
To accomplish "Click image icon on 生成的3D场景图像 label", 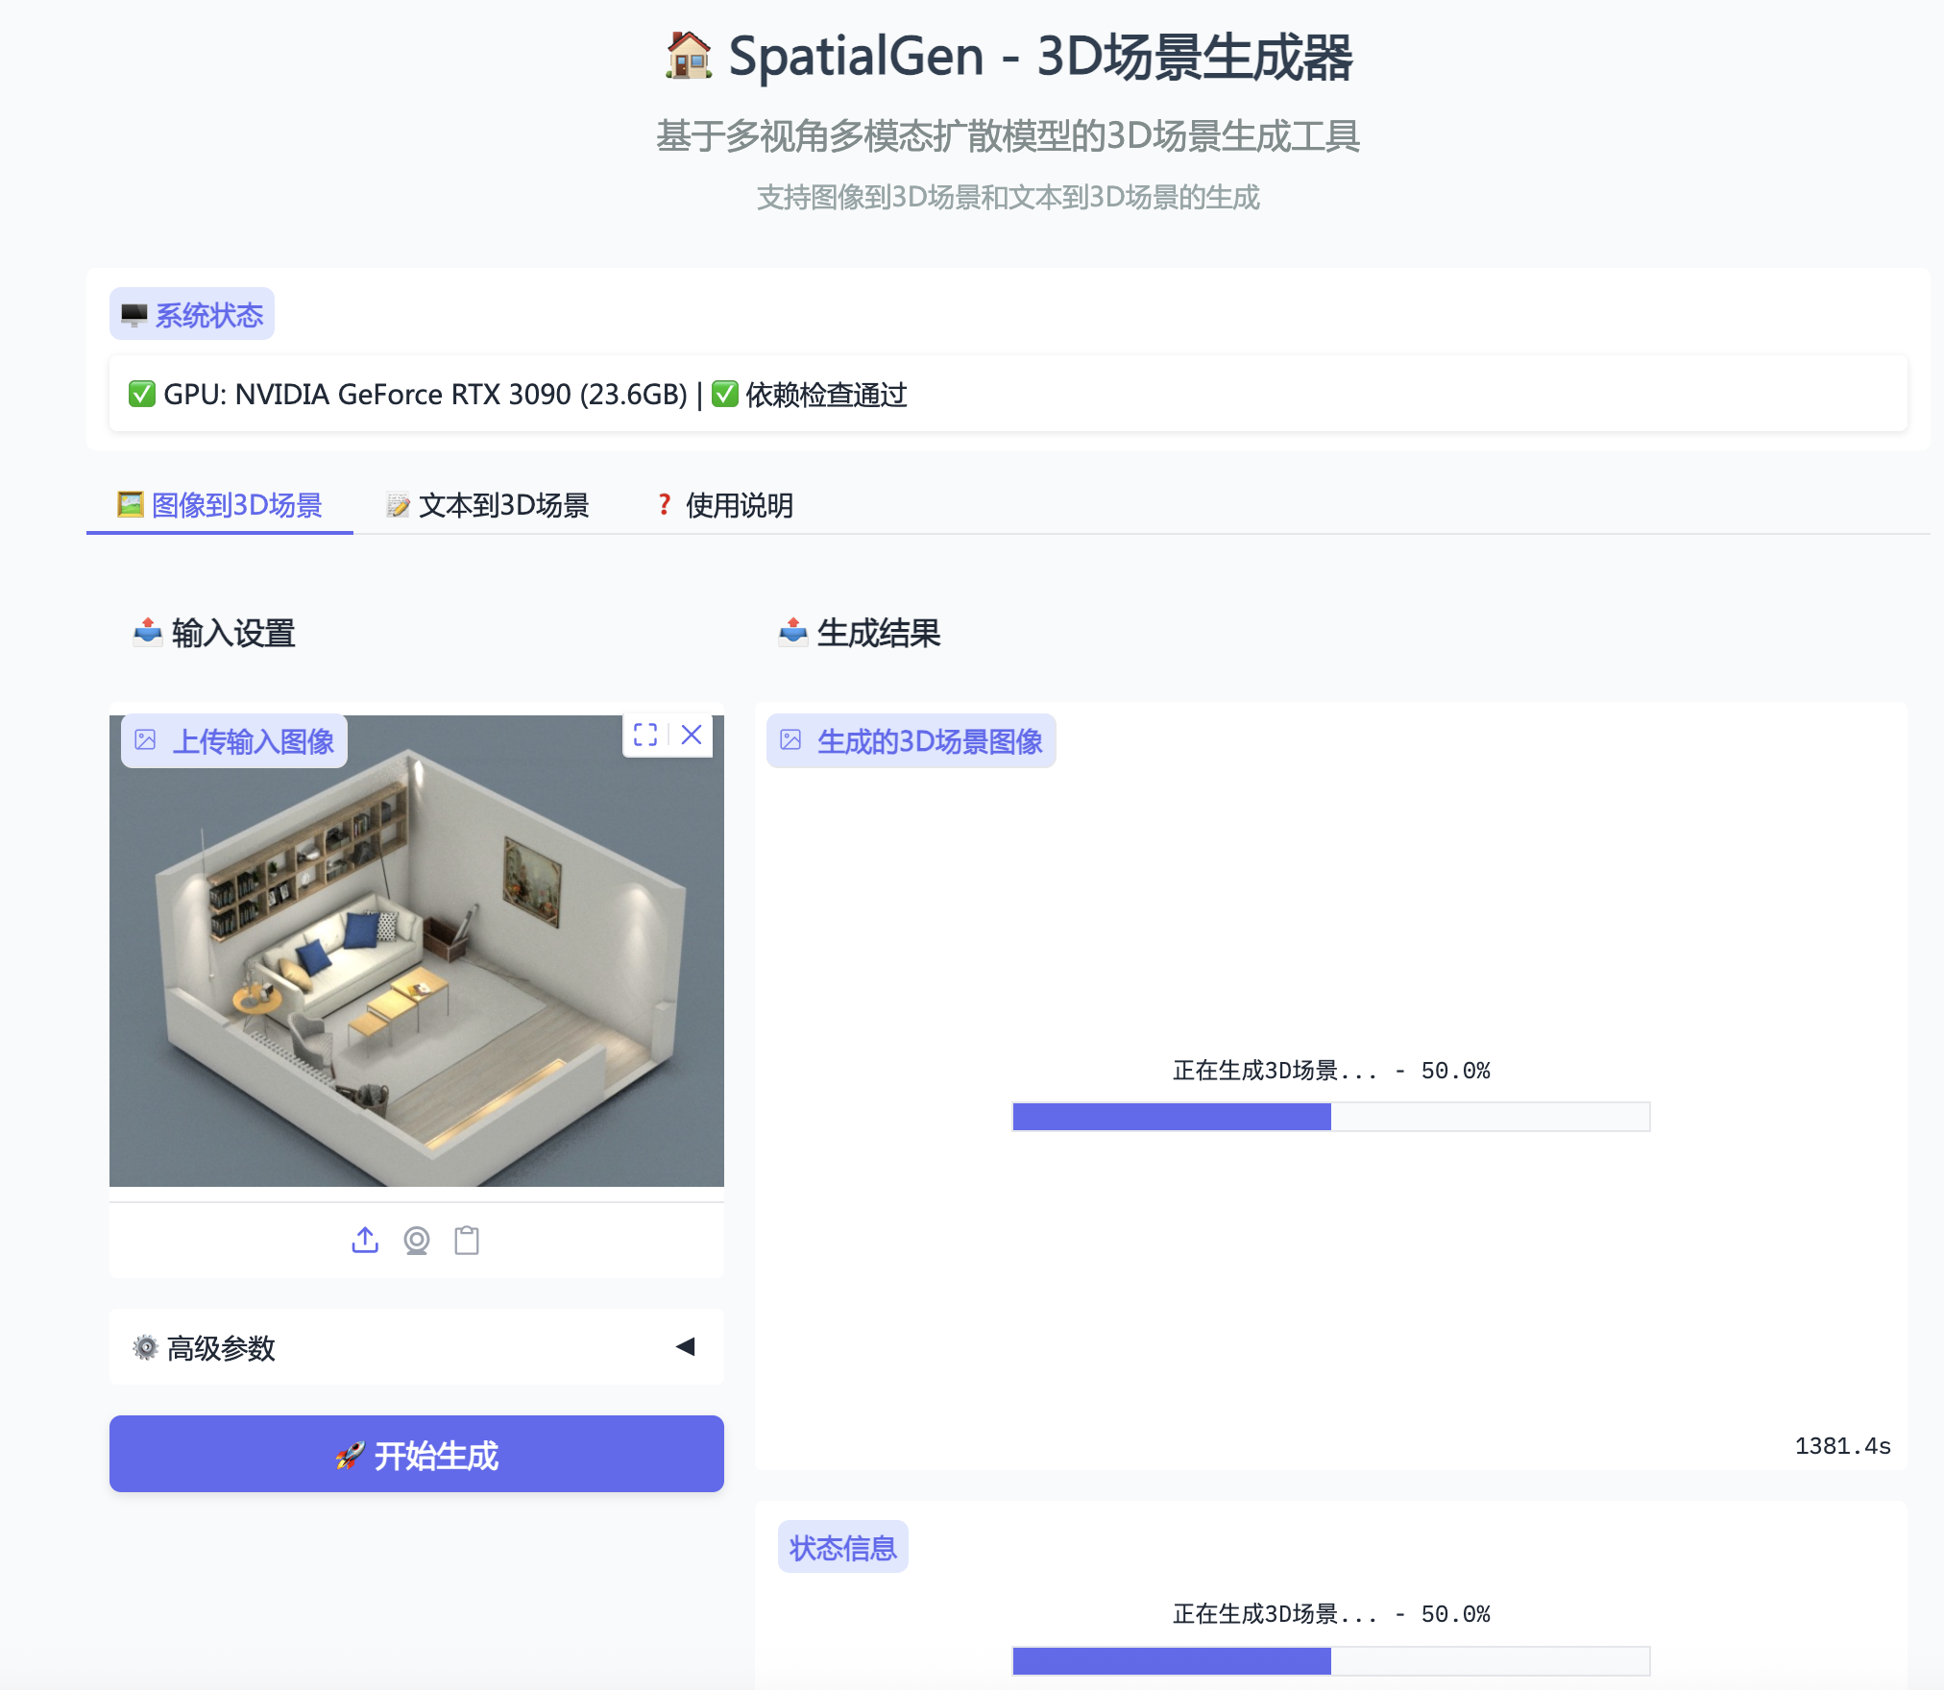I will coord(790,740).
